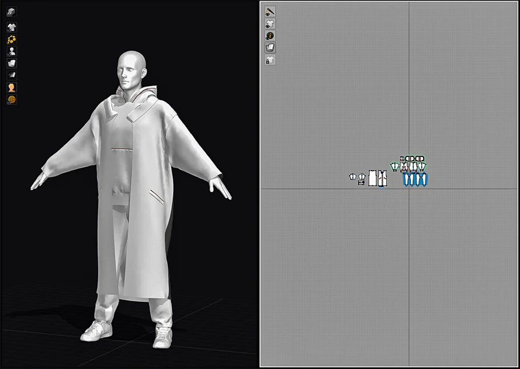520x369 pixels.
Task: Select the dark shaded fabric render icon
Action: [12, 75]
